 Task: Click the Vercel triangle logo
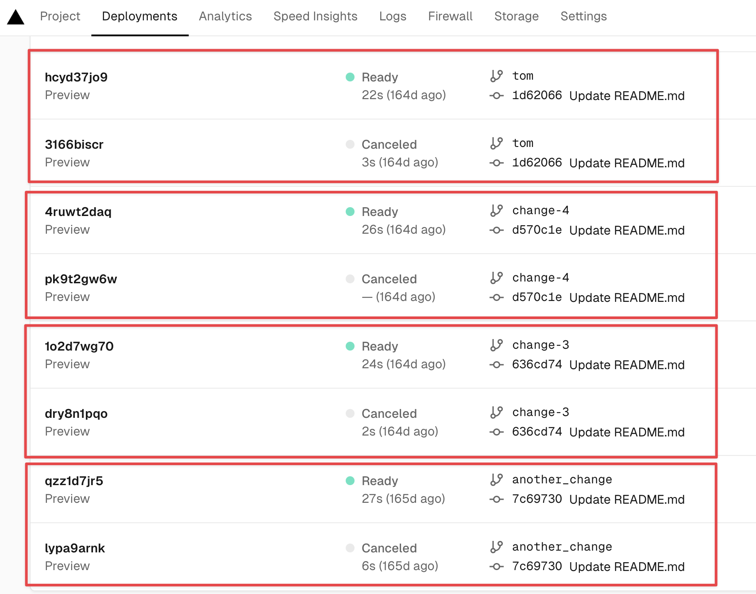(16, 17)
